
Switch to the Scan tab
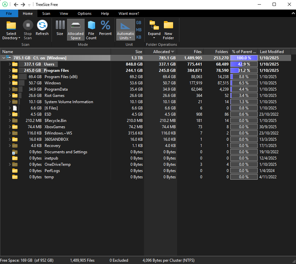click(46, 14)
